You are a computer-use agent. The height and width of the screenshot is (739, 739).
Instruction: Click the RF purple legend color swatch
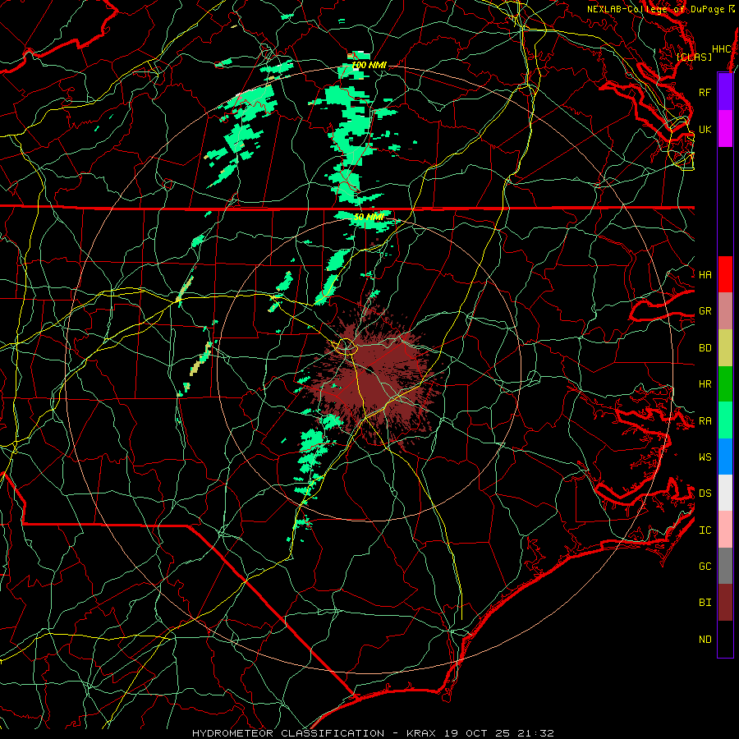(725, 92)
